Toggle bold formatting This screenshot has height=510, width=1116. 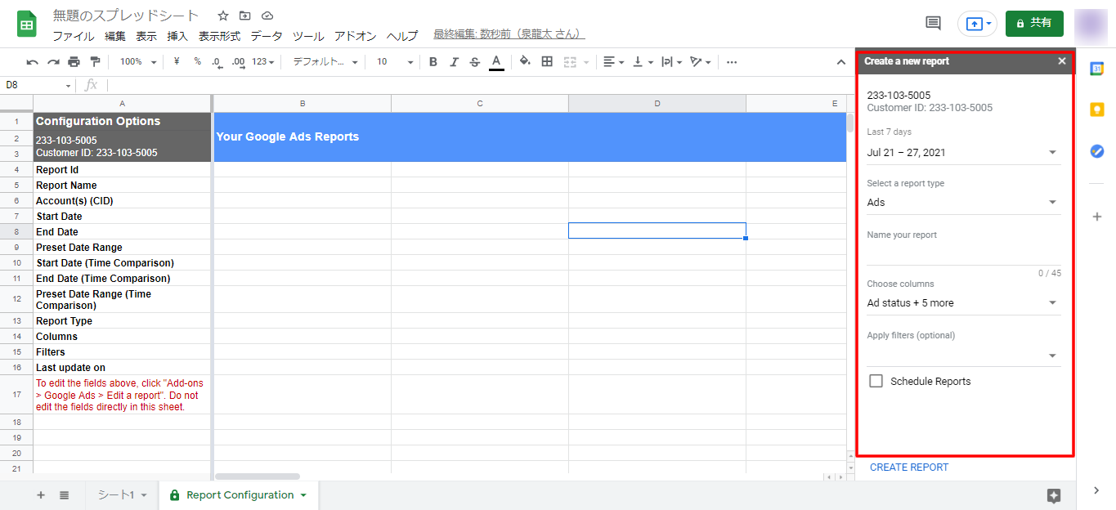tap(433, 61)
